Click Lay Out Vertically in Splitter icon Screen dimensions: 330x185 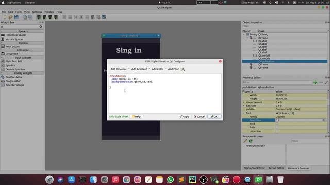click(x=81, y=17)
